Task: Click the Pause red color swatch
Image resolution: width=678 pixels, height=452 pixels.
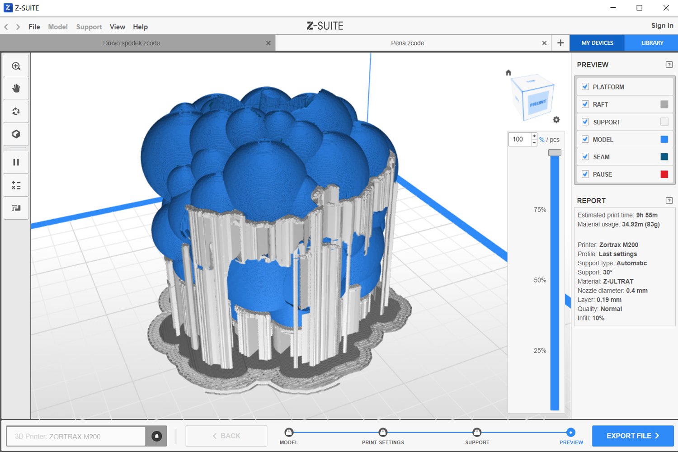Action: [664, 174]
